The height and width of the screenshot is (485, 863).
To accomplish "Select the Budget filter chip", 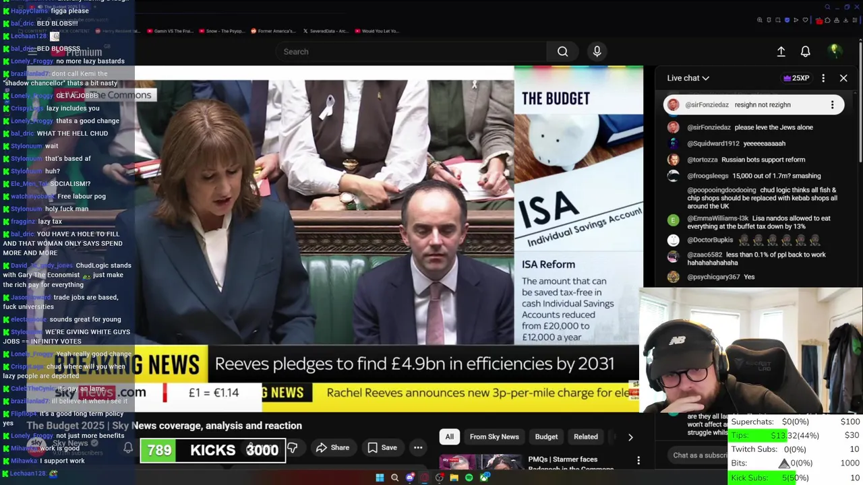I will (546, 437).
